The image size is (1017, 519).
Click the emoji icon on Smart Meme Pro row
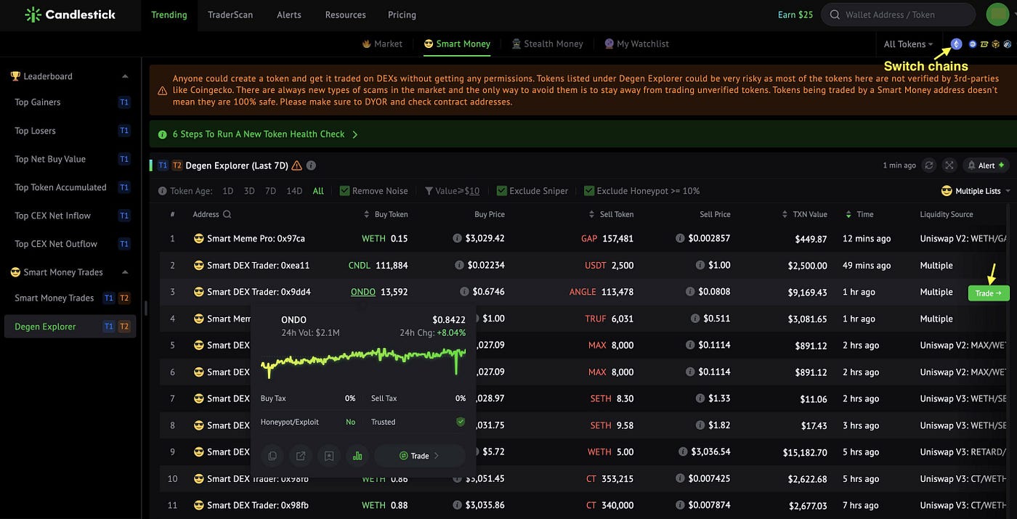pyautogui.click(x=198, y=238)
